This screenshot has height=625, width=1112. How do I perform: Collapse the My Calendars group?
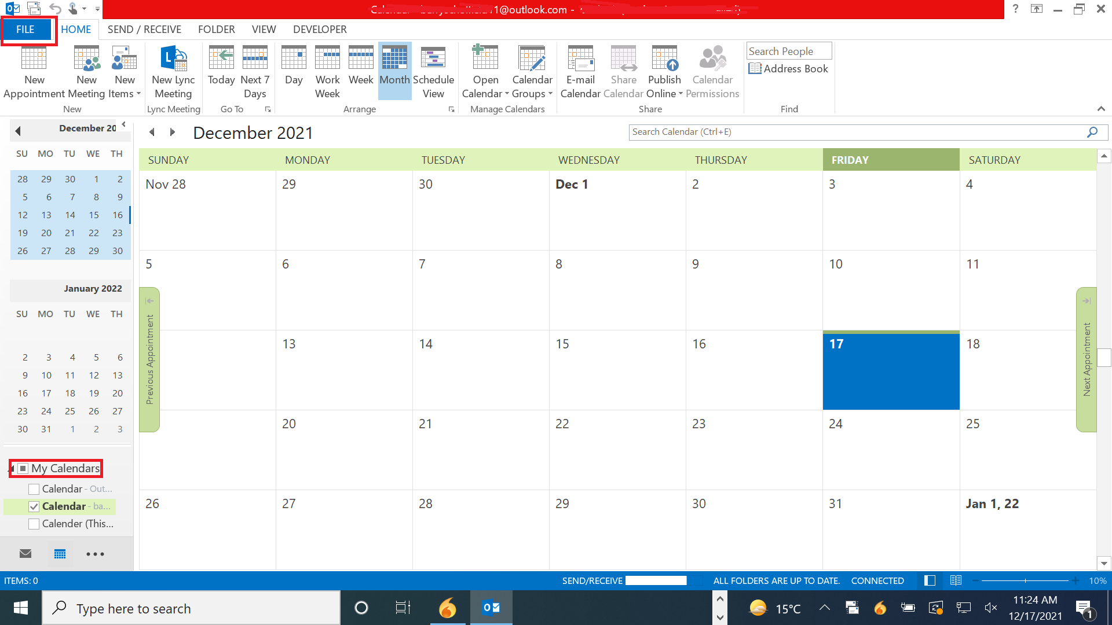12,468
